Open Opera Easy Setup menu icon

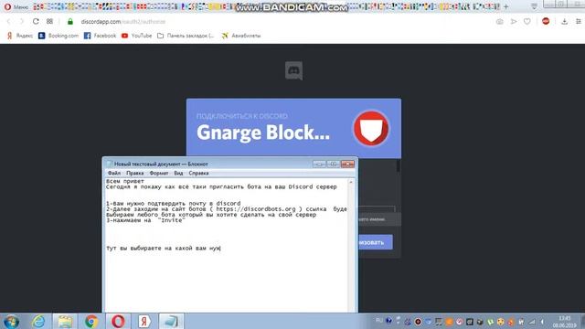(579, 22)
